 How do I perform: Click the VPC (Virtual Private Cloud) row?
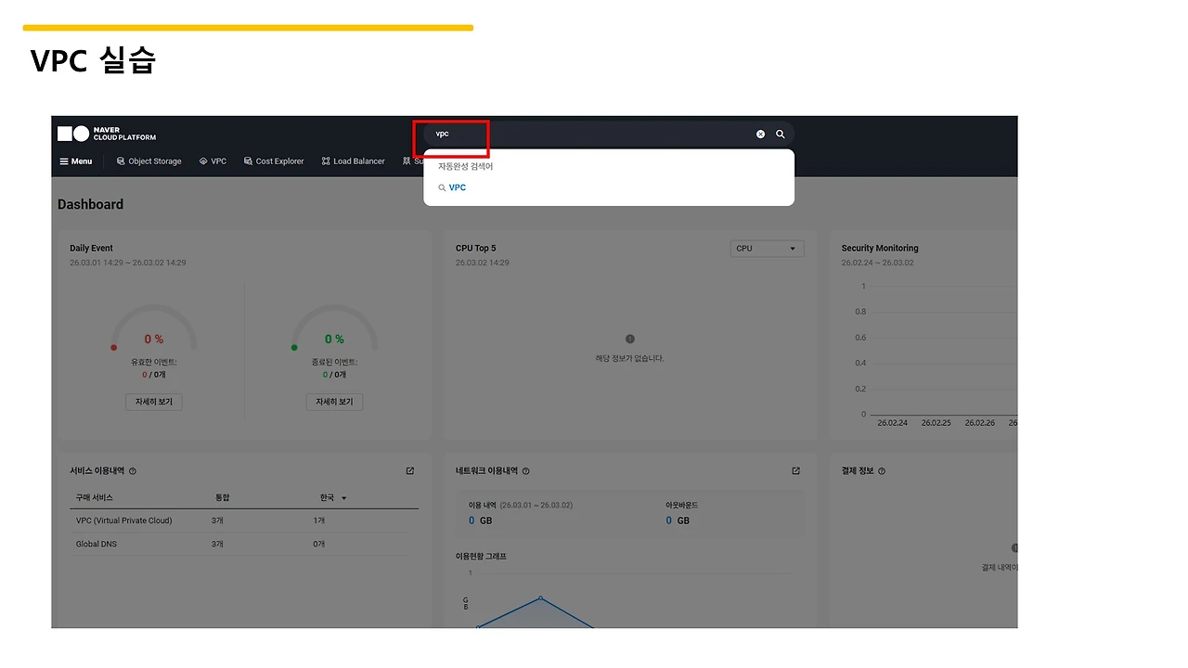[x=244, y=520]
